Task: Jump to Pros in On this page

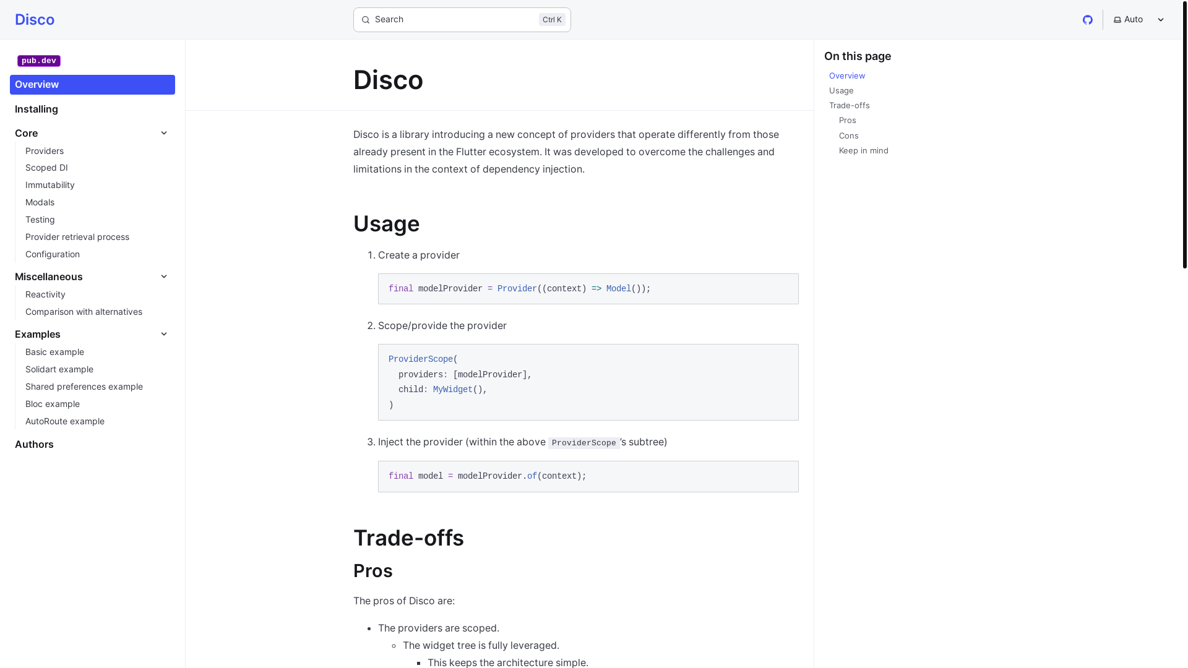Action: click(x=847, y=120)
